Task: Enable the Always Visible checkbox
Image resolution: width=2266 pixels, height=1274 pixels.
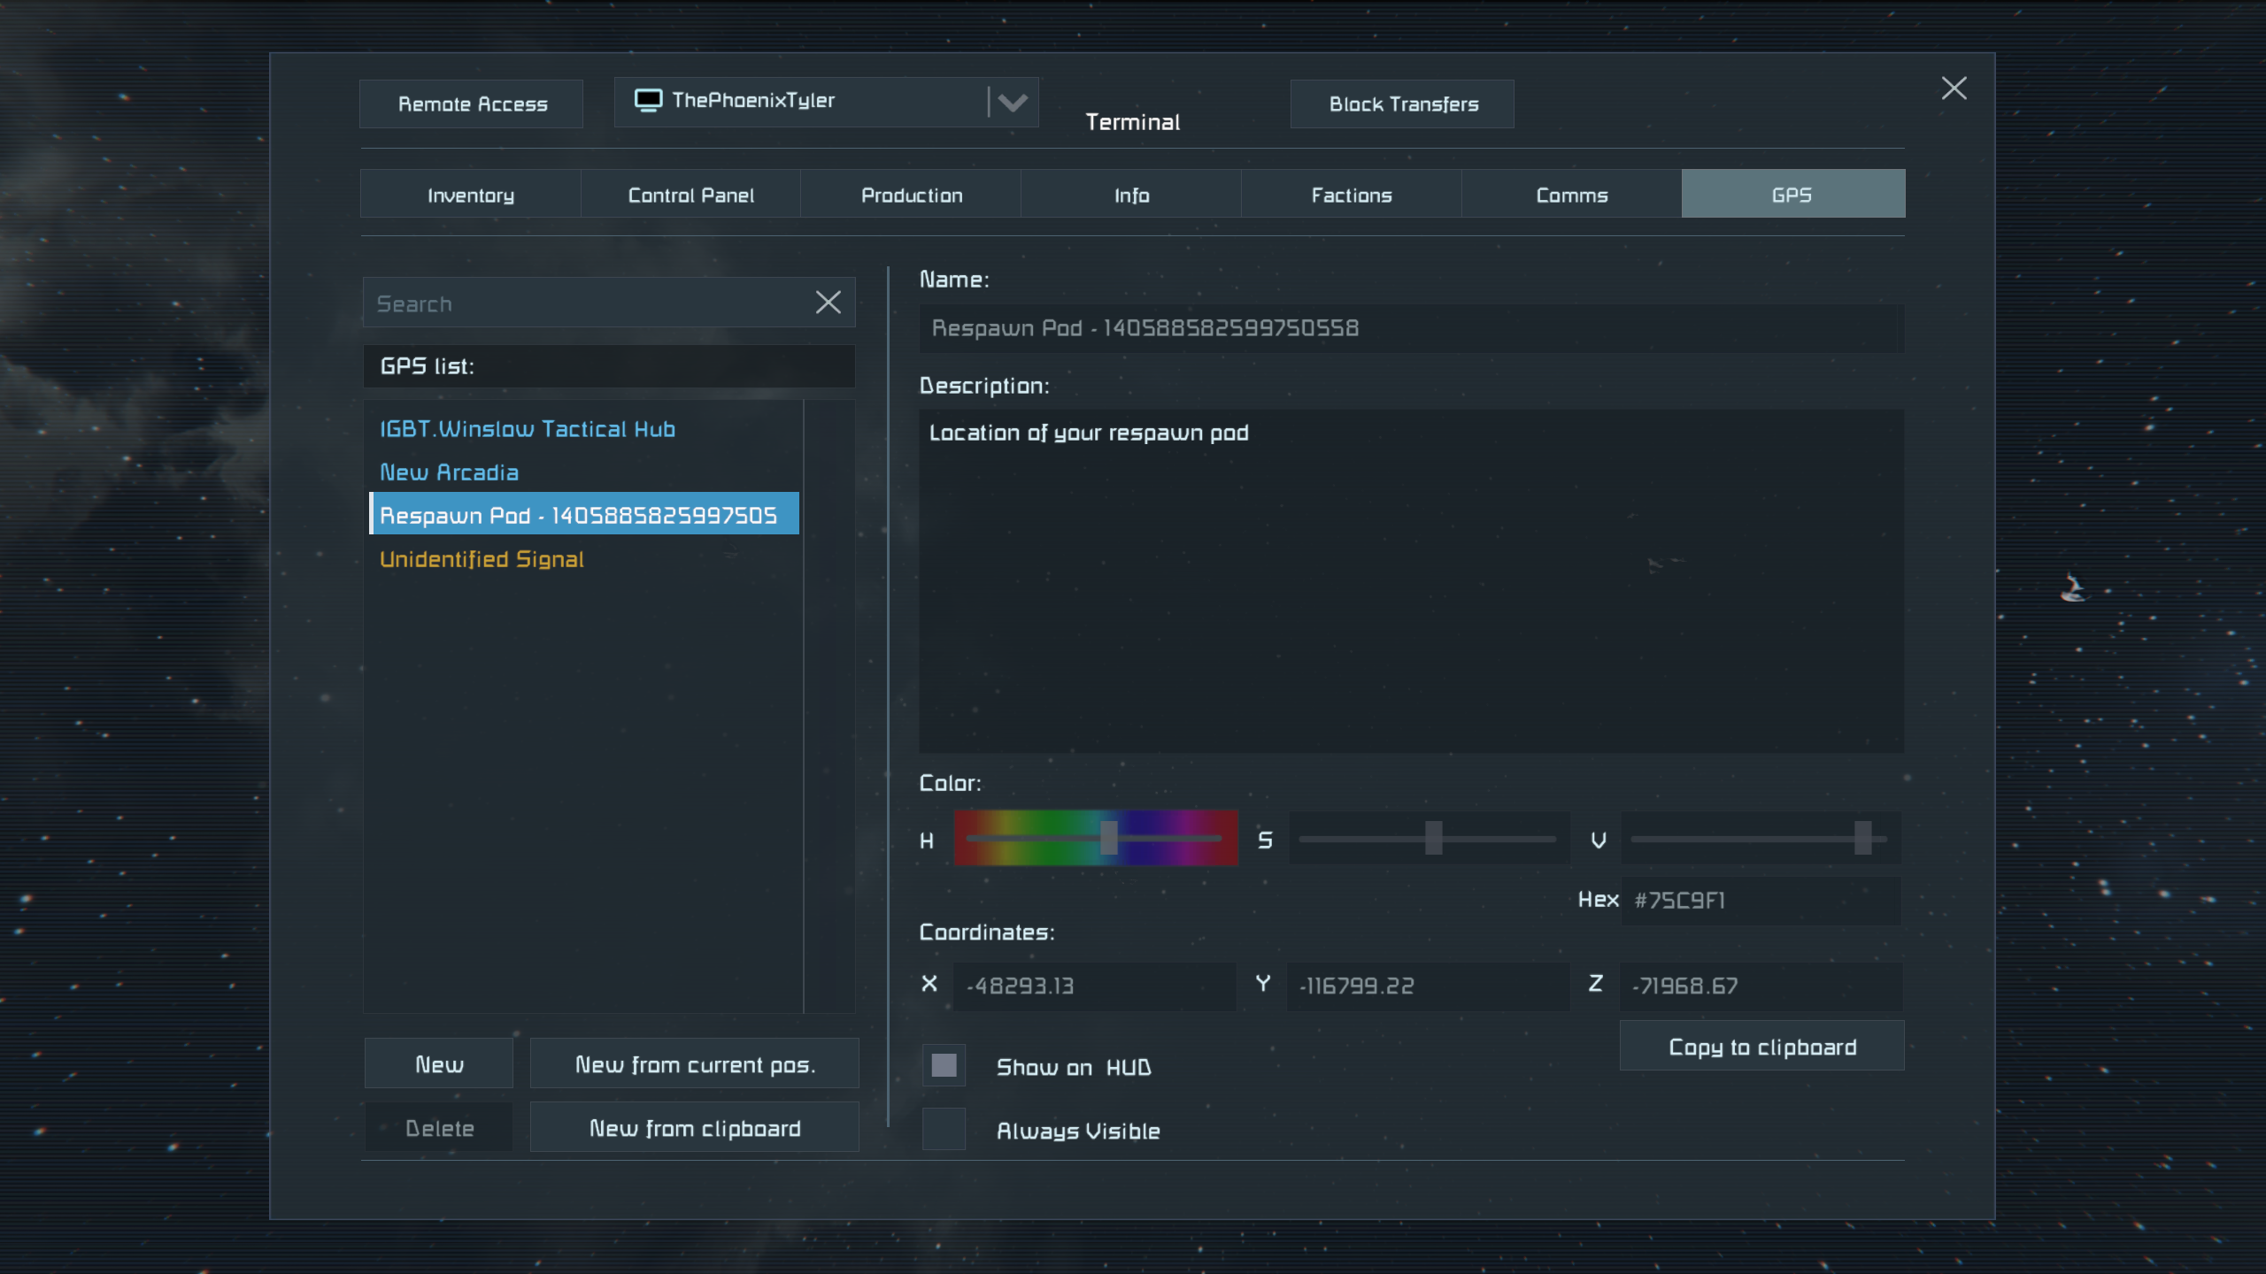Action: 944,1129
